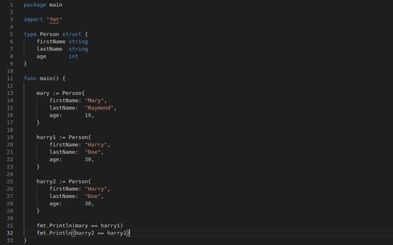Click the 'harry2' variable declaration on line 25
Viewport: 393px width, 245px height.
[46, 181]
